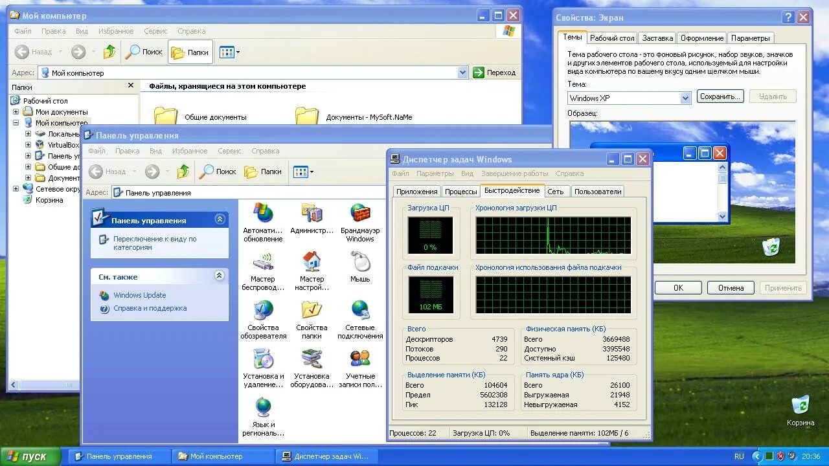Switch to Процессы tab in Task Manager
Image resolution: width=829 pixels, height=466 pixels.
(461, 192)
